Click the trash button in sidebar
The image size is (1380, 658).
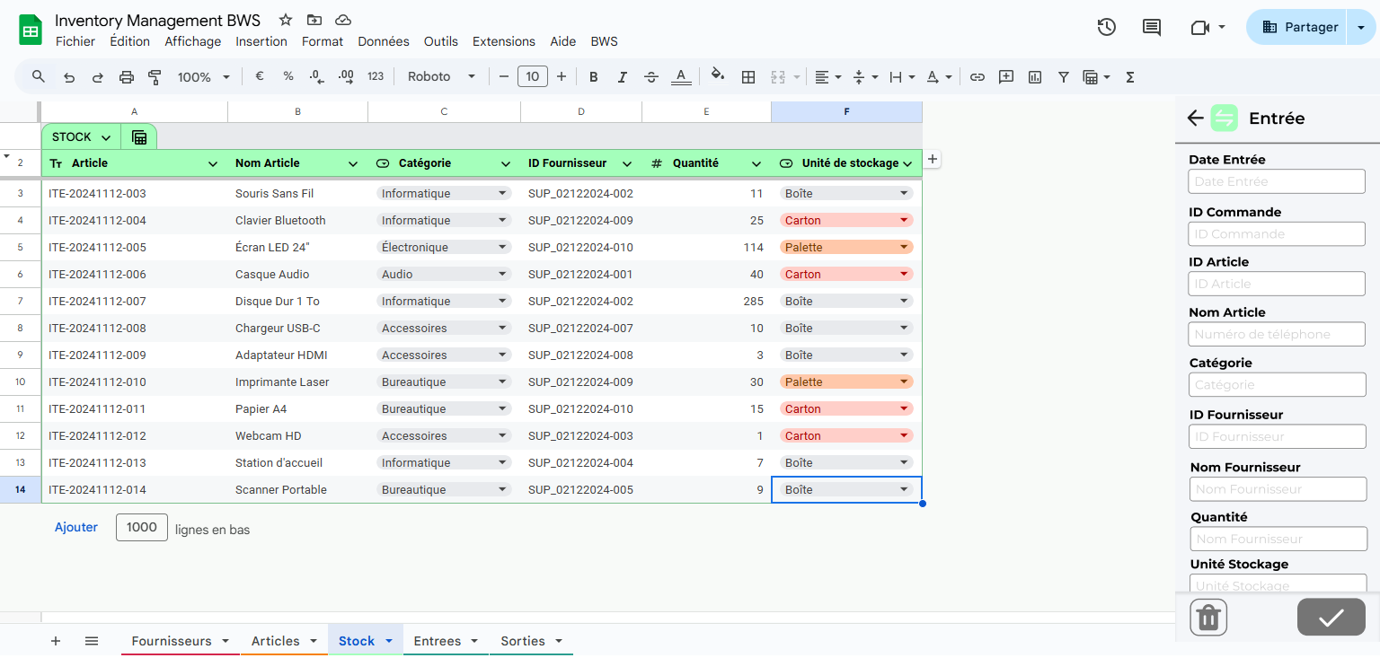1208,617
